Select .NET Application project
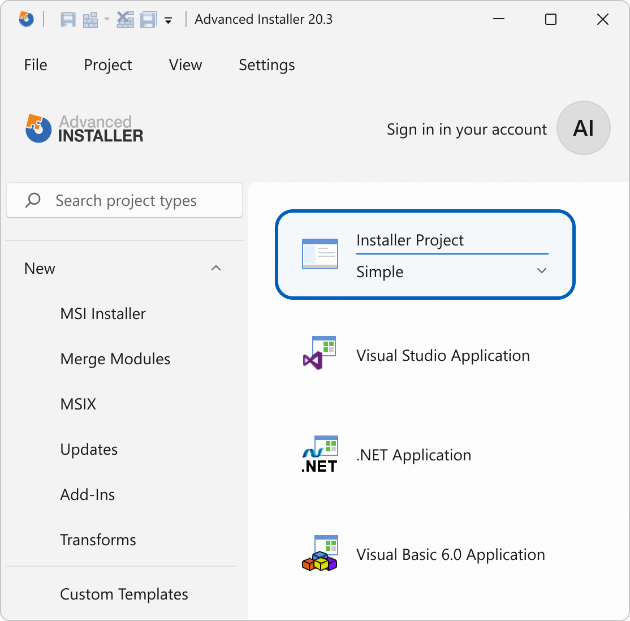Viewport: 630px width, 621px height. (414, 455)
